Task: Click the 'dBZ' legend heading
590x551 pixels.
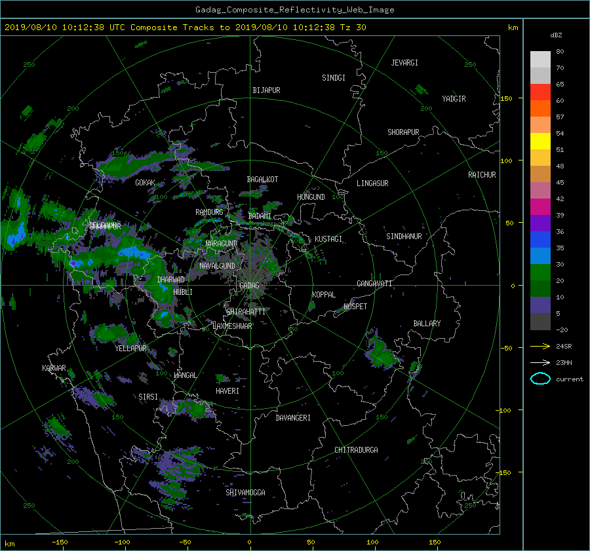Action: point(556,35)
